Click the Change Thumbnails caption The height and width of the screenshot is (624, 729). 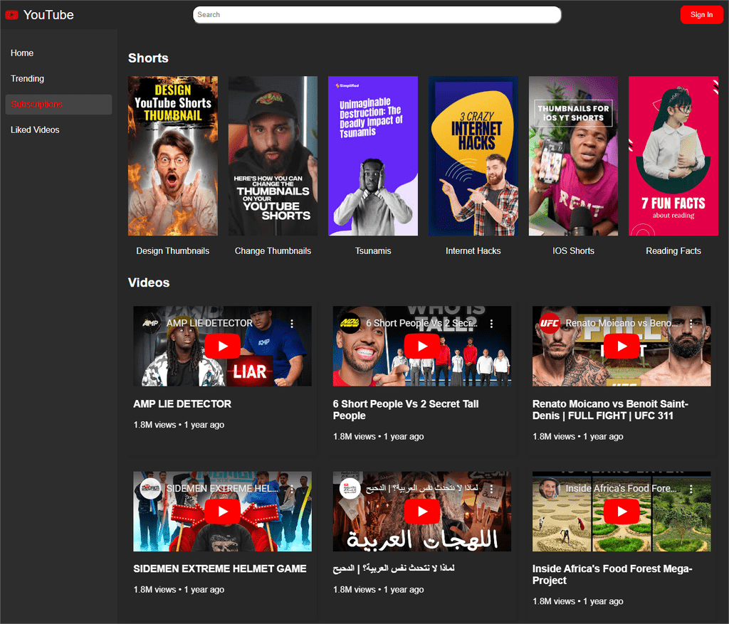tap(273, 251)
